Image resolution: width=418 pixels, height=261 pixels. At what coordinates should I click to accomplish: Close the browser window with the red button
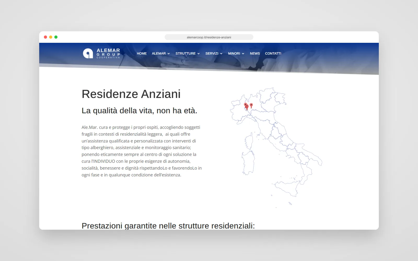[x=45, y=37]
